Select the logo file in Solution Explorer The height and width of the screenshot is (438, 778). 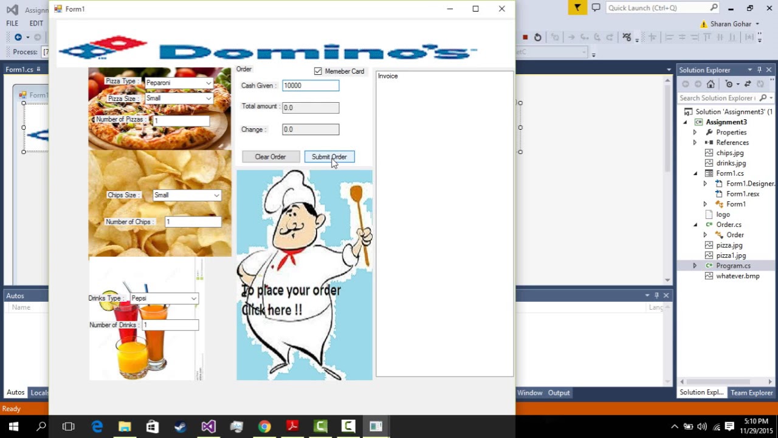click(x=723, y=215)
